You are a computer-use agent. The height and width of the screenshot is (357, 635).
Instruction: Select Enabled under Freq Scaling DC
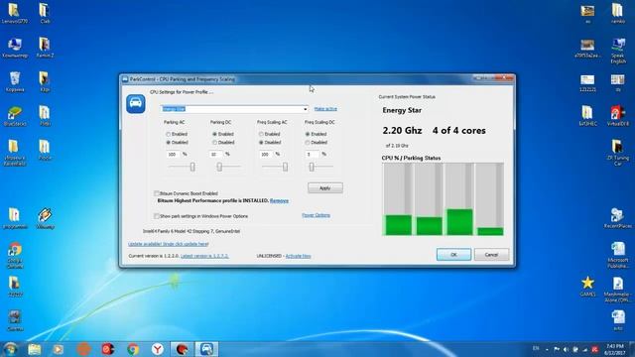308,134
